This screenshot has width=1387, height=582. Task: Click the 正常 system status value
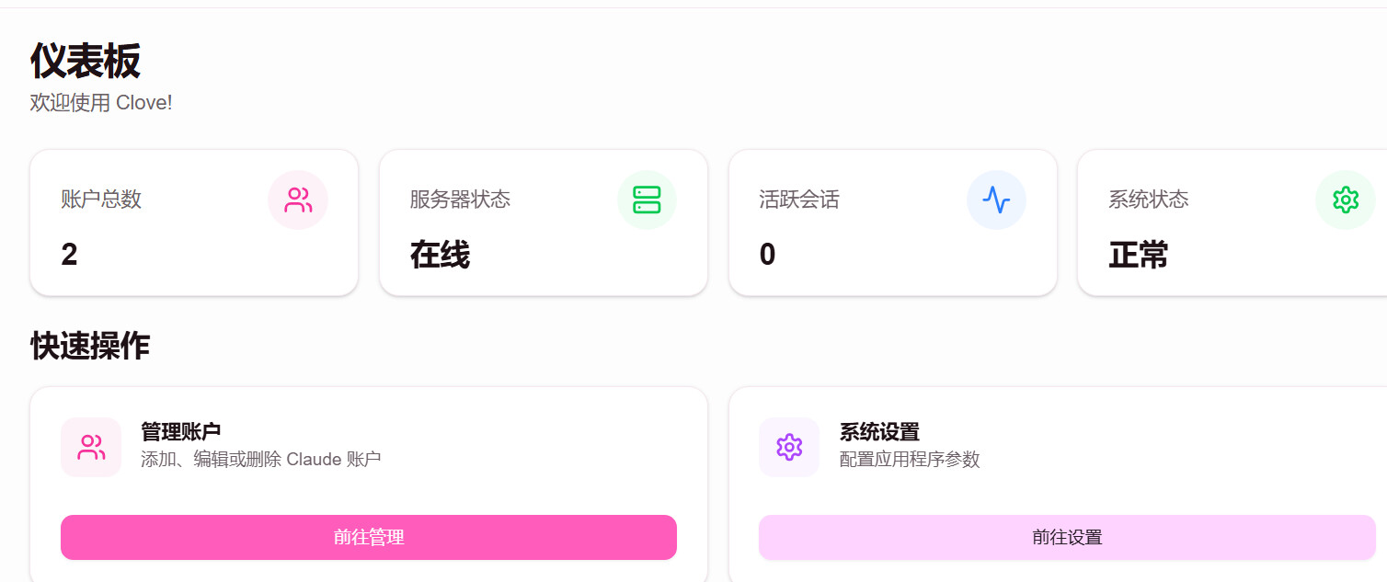click(1138, 255)
